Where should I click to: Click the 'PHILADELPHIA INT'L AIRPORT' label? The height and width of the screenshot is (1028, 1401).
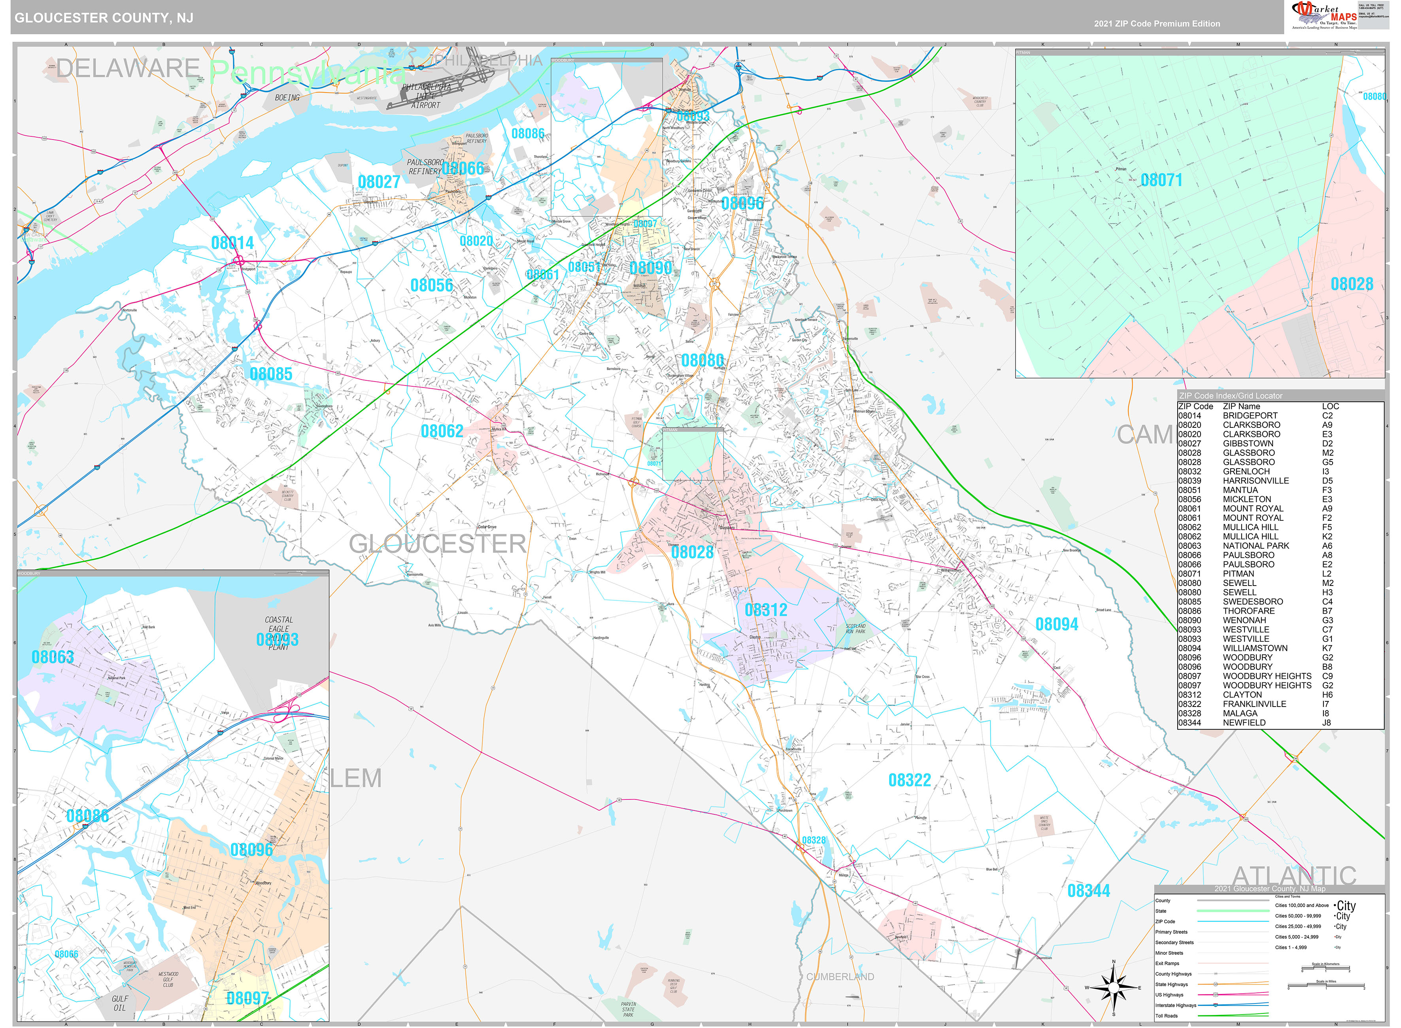click(x=425, y=96)
